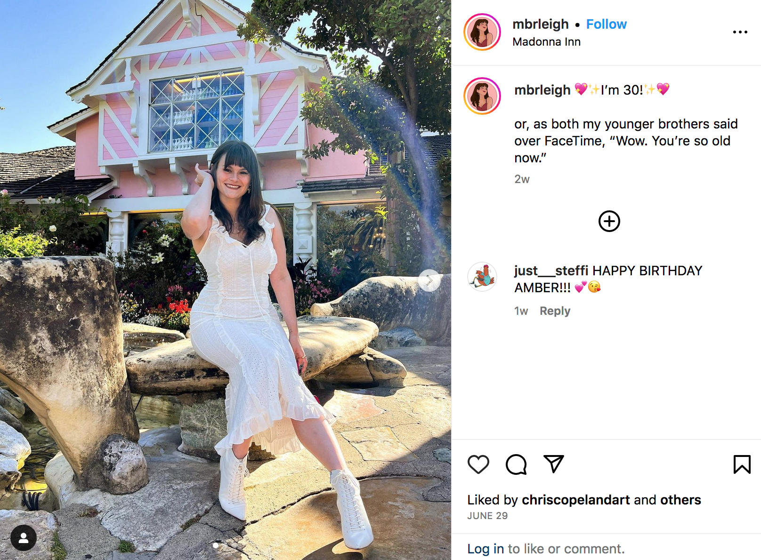Image resolution: width=761 pixels, height=560 pixels.
Task: Open just__steffi profile avatar
Action: click(x=482, y=277)
